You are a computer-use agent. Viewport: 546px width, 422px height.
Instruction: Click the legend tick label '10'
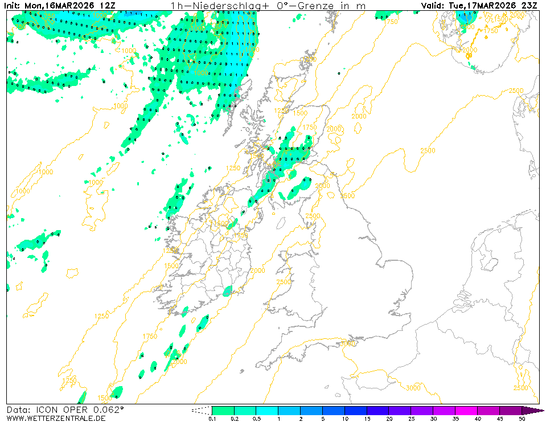(x=345, y=419)
